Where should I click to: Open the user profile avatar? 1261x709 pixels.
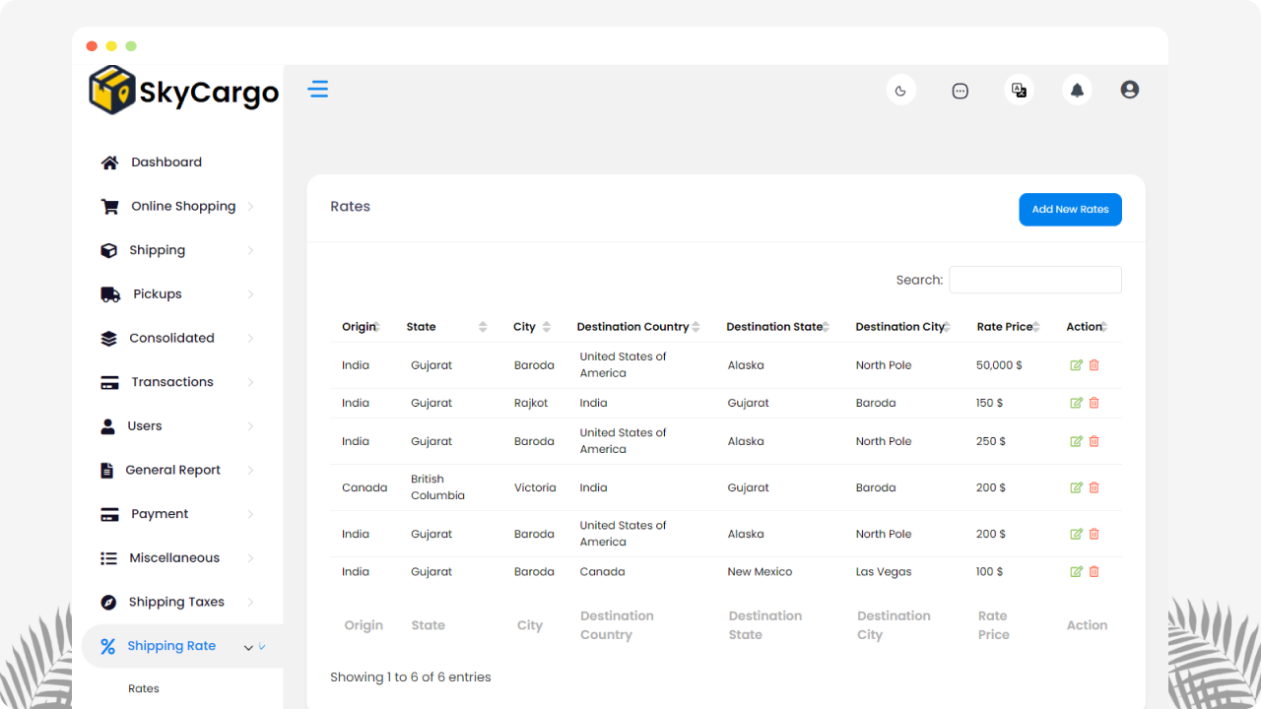click(x=1130, y=90)
